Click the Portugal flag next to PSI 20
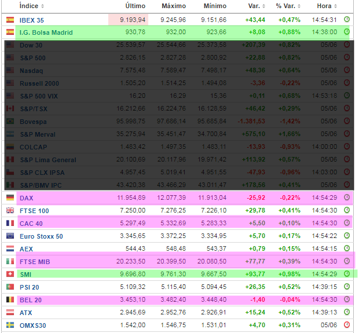The height and width of the screenshot is (333, 359). tap(10, 287)
